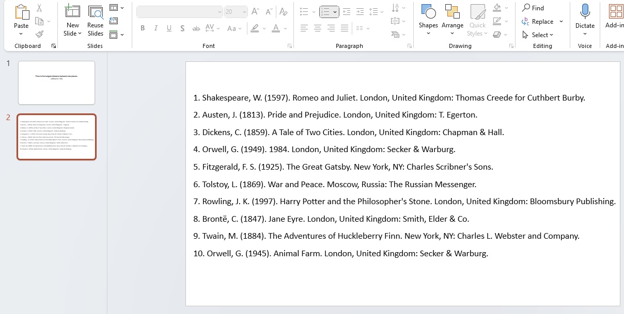Open the font size dropdown showing 20
Screen dimensions: 624x314
click(244, 12)
